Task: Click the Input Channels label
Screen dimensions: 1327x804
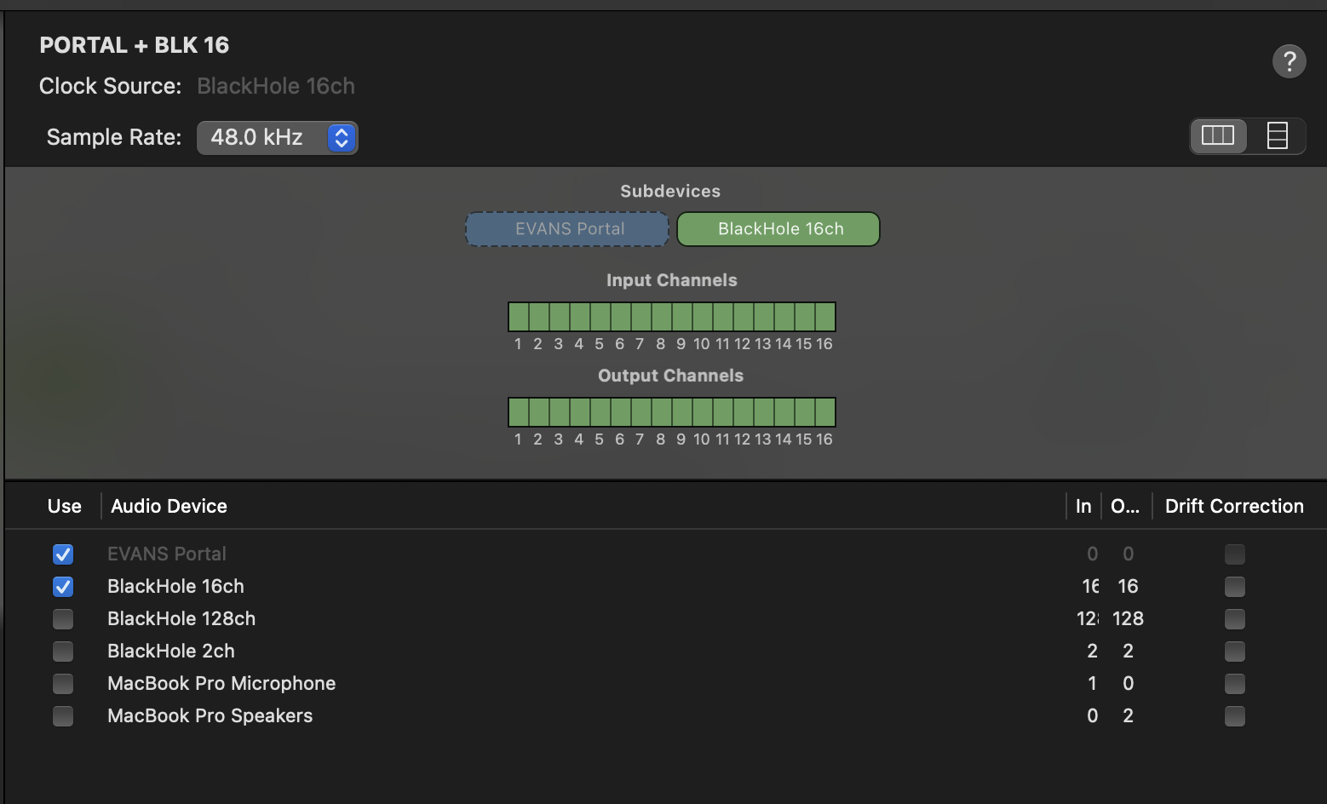Action: point(672,280)
